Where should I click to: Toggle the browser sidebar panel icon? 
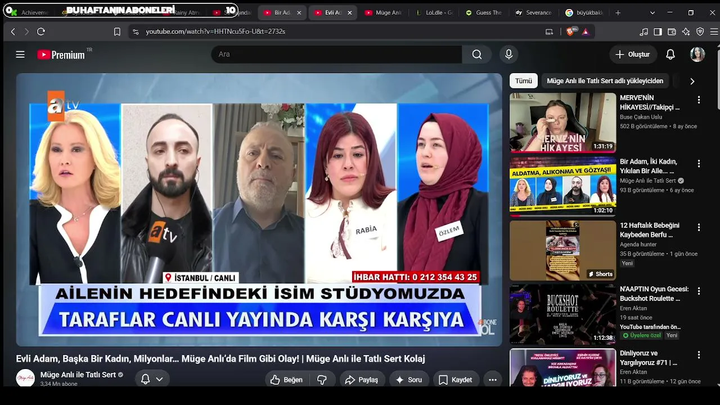coord(658,32)
